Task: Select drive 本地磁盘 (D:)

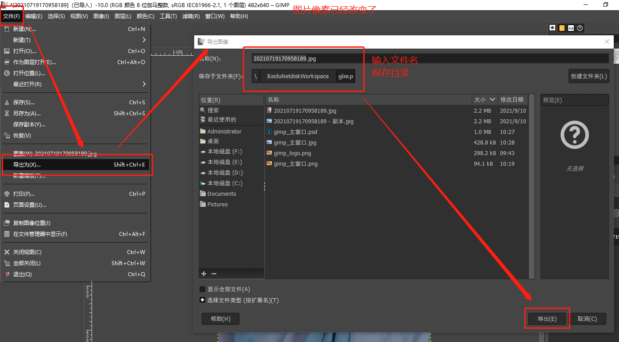Action: pyautogui.click(x=225, y=173)
